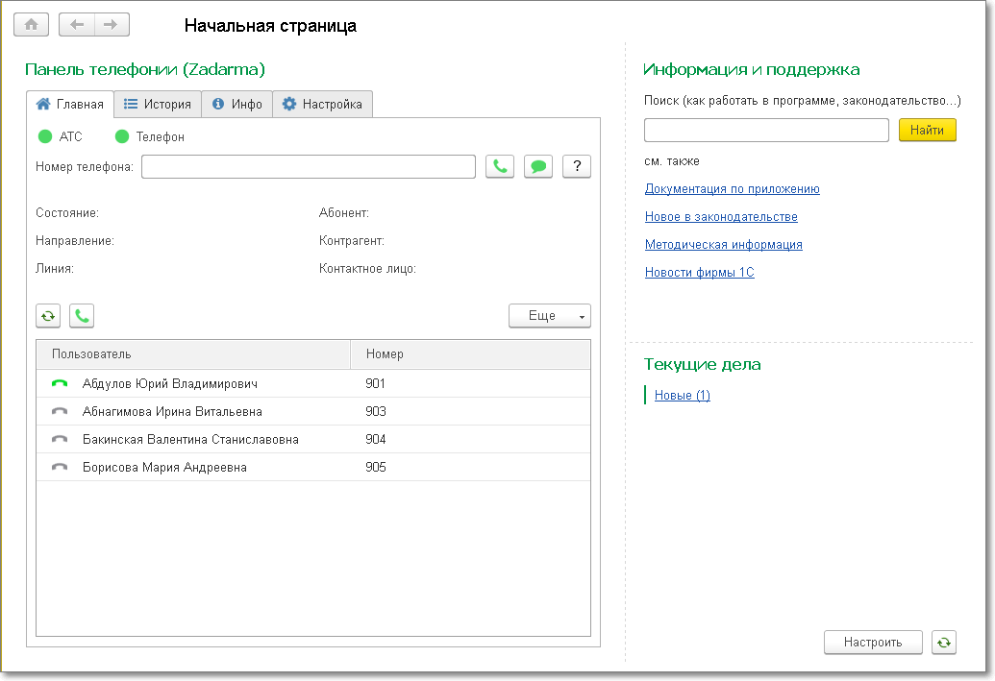Click the АТС green status indicator
This screenshot has width=995, height=681.
45,136
